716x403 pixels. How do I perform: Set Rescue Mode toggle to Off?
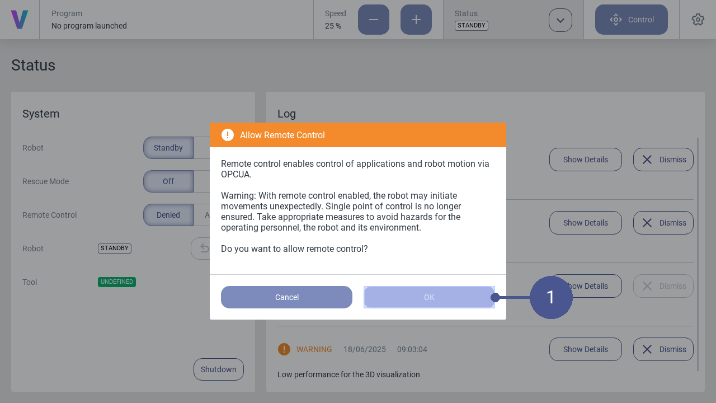coord(168,181)
